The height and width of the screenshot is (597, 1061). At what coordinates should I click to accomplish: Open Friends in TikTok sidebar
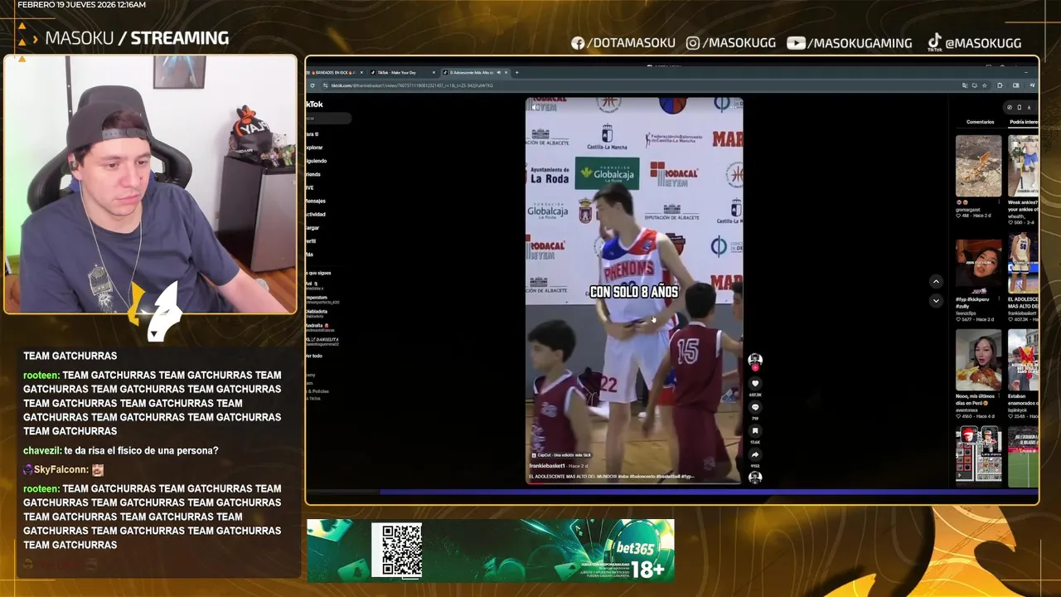point(313,174)
